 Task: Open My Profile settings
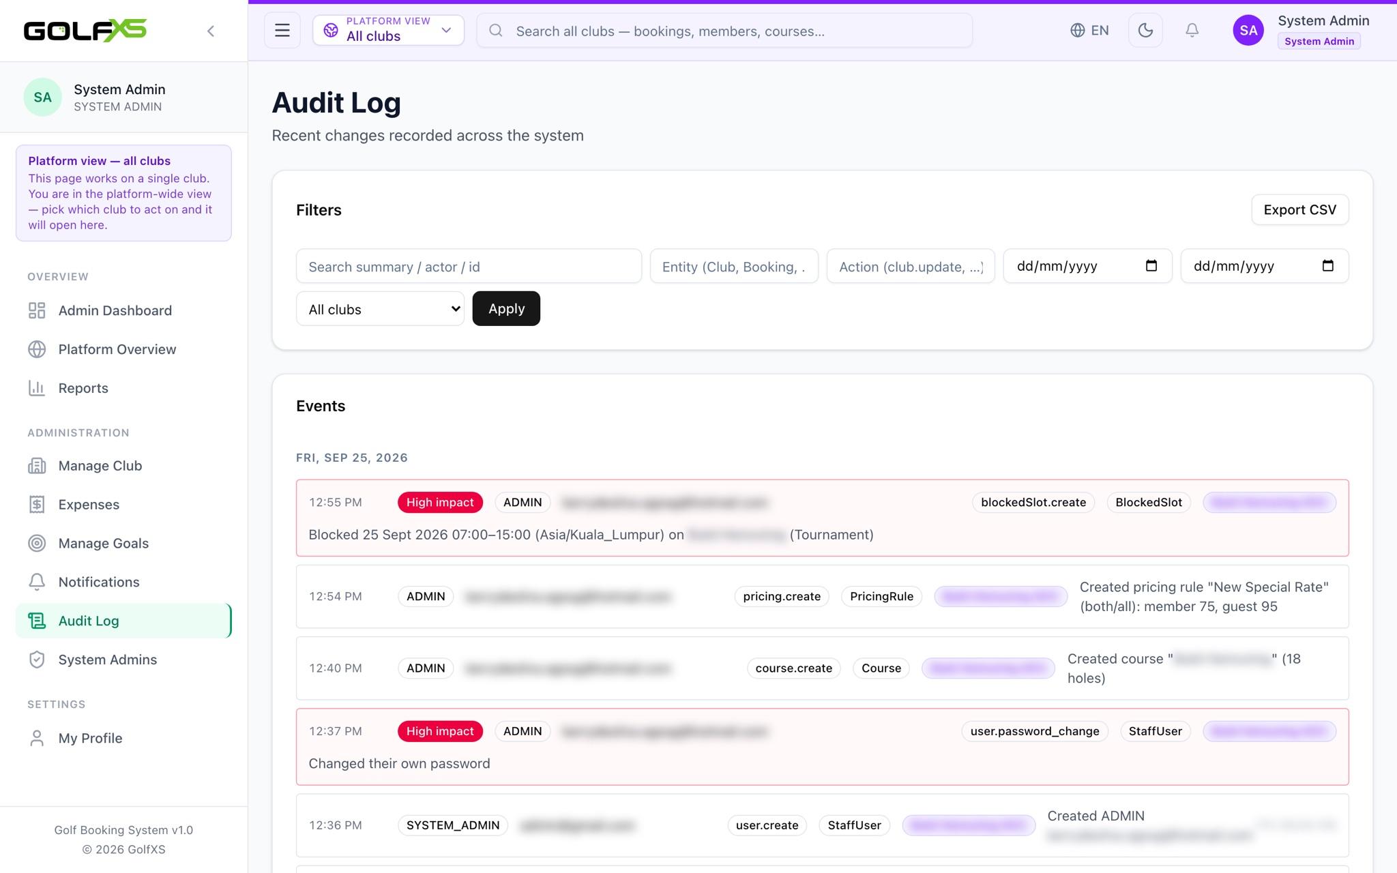click(123, 738)
